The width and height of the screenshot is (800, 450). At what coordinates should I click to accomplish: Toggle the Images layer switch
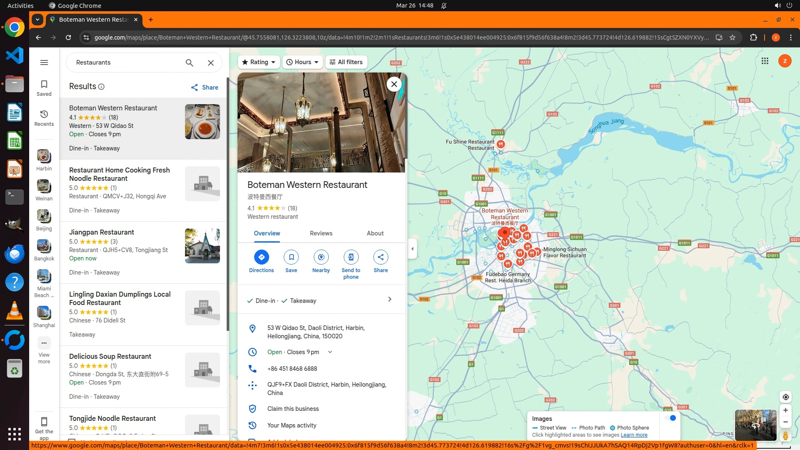[x=670, y=418]
